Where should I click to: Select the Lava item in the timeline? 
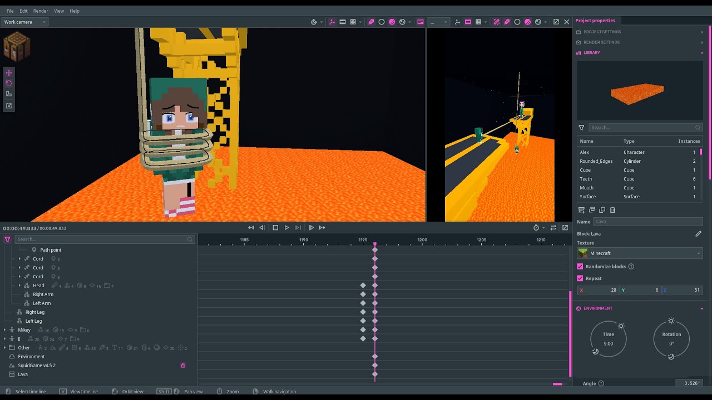[23, 374]
